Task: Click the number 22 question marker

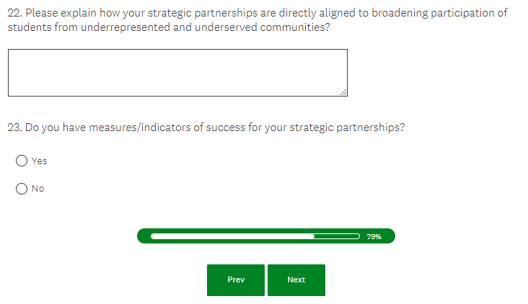Action: [x=14, y=14]
